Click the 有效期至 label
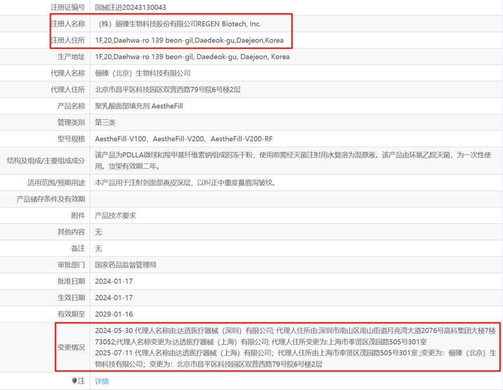Image resolution: width=503 pixels, height=390 pixels. tap(71, 314)
